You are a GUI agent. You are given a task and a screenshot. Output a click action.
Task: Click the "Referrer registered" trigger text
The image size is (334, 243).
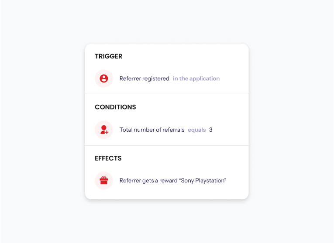tap(145, 79)
